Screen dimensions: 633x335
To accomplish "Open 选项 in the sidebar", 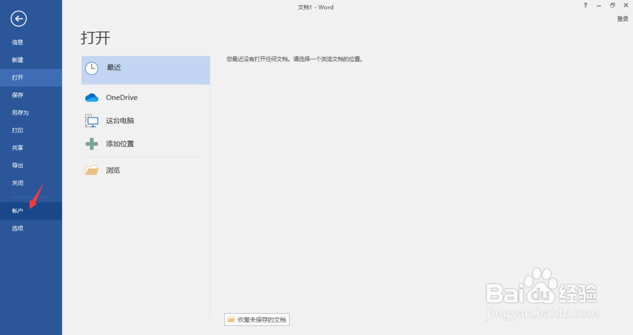I will point(31,229).
